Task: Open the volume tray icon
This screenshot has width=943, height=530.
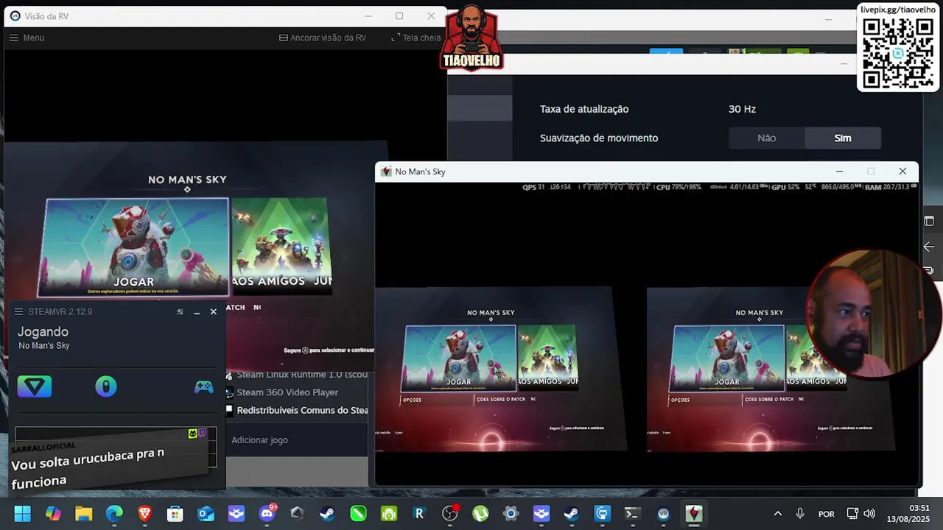Action: 869,514
